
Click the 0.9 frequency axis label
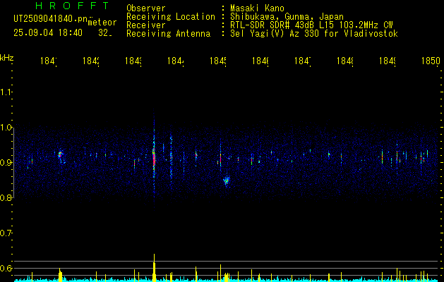[x=6, y=163]
